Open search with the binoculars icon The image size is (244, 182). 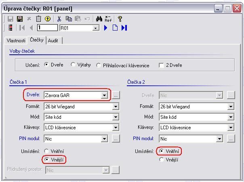pos(99,19)
